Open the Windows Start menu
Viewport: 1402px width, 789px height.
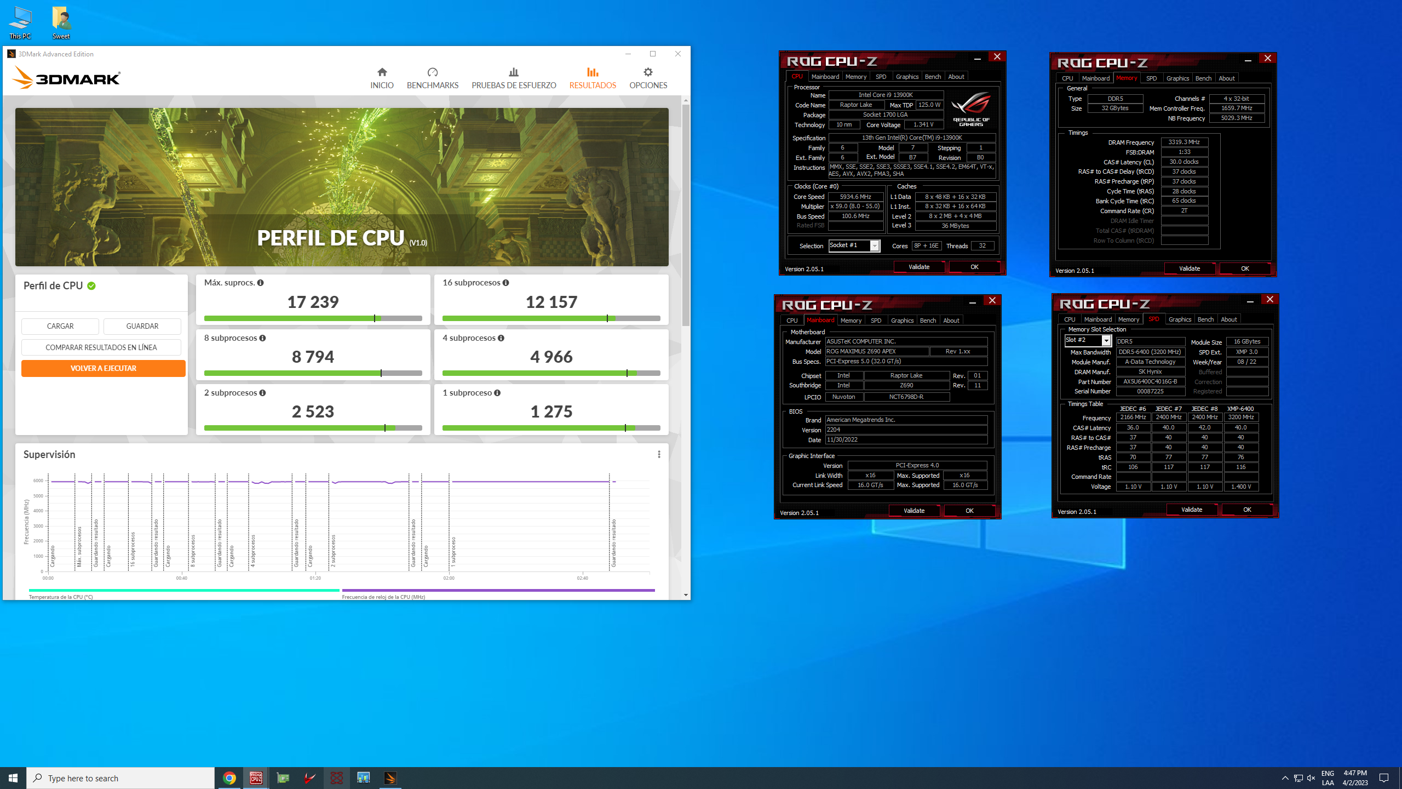click(13, 778)
